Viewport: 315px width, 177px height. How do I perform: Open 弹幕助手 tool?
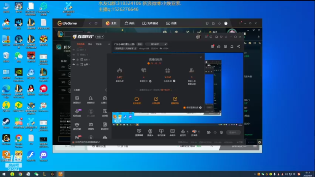point(77,100)
